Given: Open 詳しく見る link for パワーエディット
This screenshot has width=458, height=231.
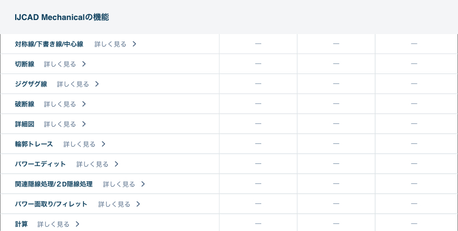Looking at the screenshot, I should [x=92, y=164].
